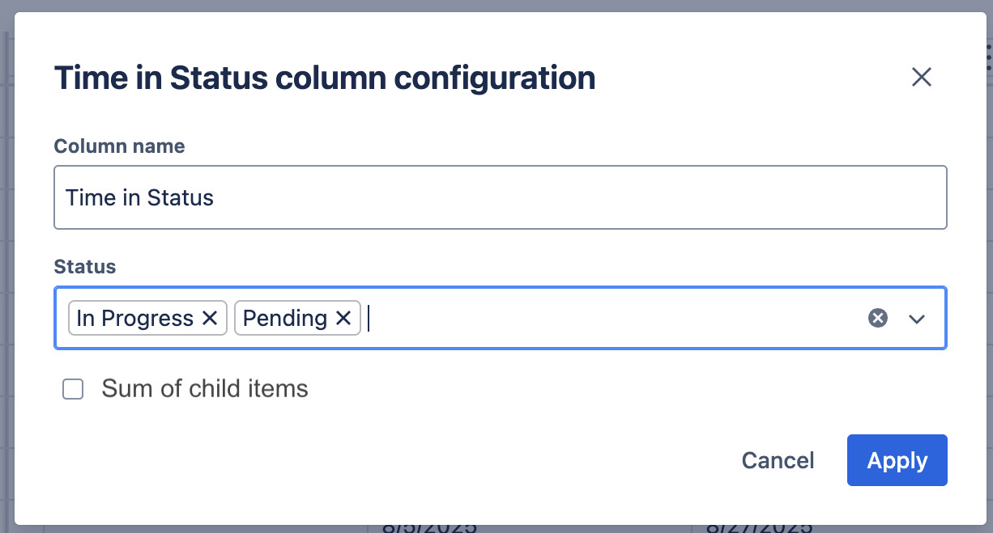993x533 pixels.
Task: Click the 8/5/2025 date cell in background
Action: 429,528
